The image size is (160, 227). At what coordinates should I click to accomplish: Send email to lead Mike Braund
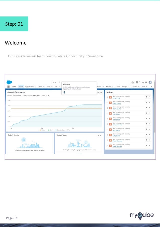coord(146,113)
